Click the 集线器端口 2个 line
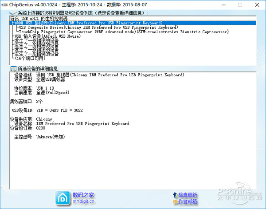Image resolution: width=266 pixels, height=209 pixels. (x=26, y=102)
